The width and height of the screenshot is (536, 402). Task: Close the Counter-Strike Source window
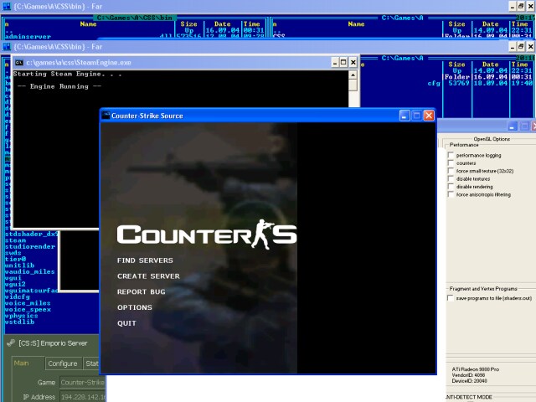[x=429, y=116]
